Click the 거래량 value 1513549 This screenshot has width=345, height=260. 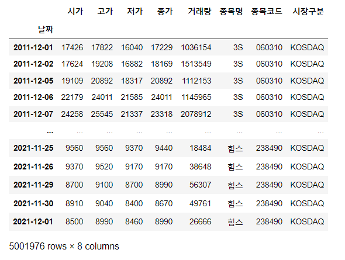coord(196,64)
